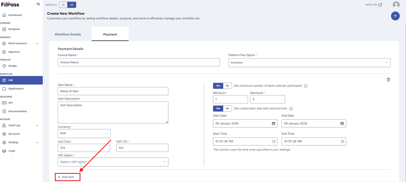This screenshot has height=182, width=406.
Task: Open Start Date calendar picker icon
Action: coord(274,123)
